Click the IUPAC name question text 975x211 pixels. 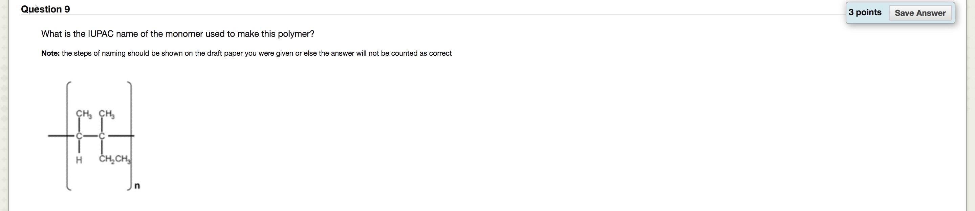pyautogui.click(x=177, y=34)
